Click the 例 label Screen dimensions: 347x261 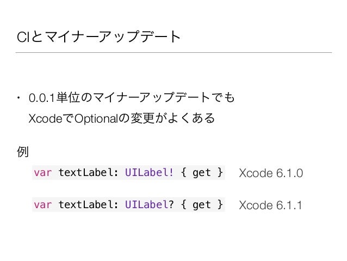(x=23, y=151)
